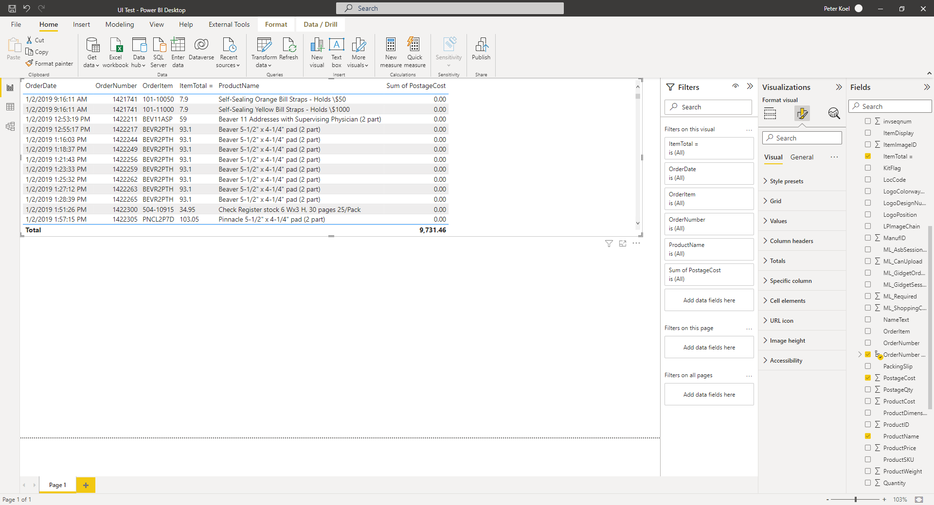934x505 pixels.
Task: Open the File menu
Action: pyautogui.click(x=16, y=24)
